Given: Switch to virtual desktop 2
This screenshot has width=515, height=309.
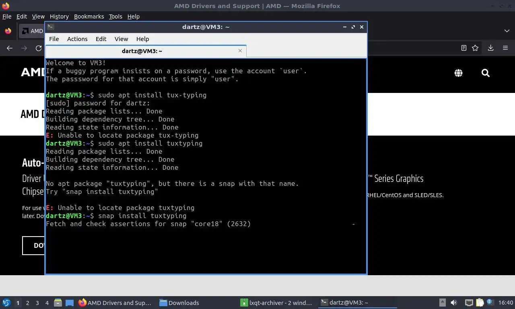Looking at the screenshot, I should (27, 303).
